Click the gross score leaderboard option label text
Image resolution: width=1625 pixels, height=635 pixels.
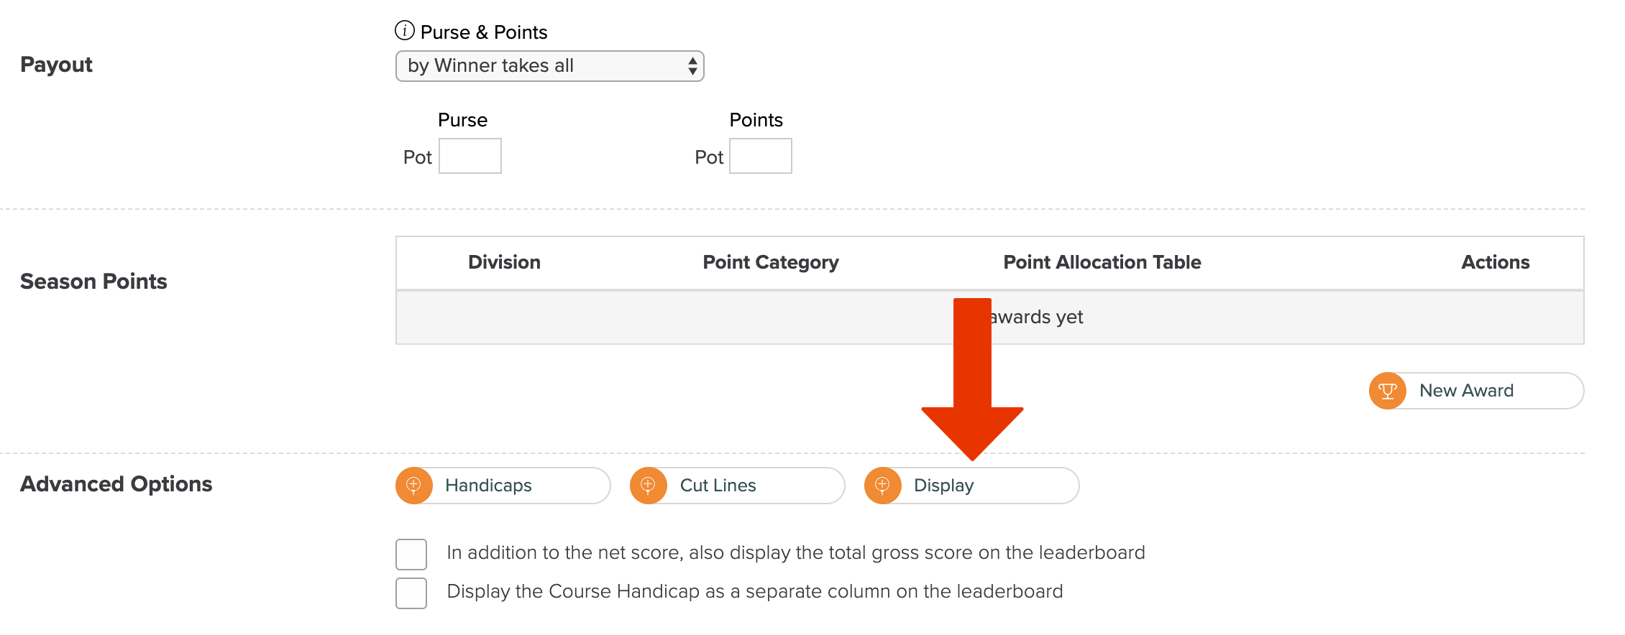pos(796,552)
